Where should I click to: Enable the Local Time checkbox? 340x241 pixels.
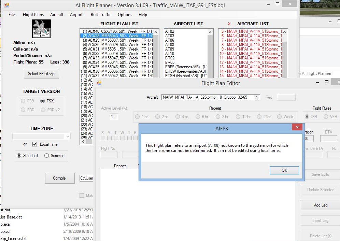pyautogui.click(x=35, y=144)
